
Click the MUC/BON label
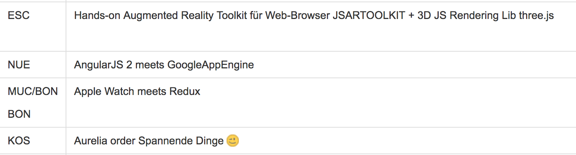(33, 92)
